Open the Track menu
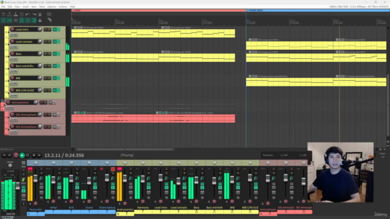 tap(42, 7)
